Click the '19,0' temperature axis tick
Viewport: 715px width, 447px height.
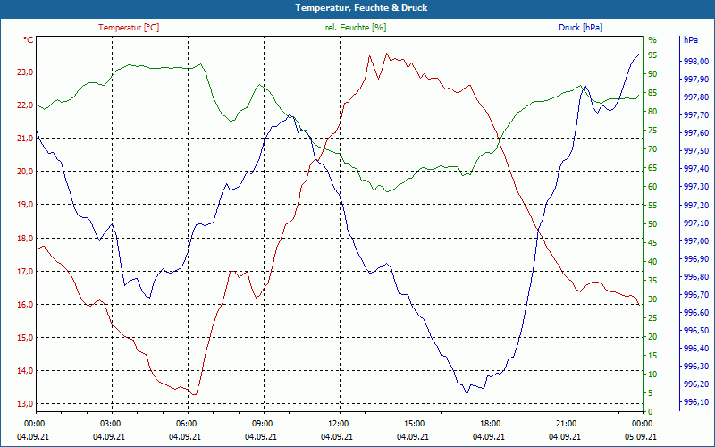coord(25,205)
